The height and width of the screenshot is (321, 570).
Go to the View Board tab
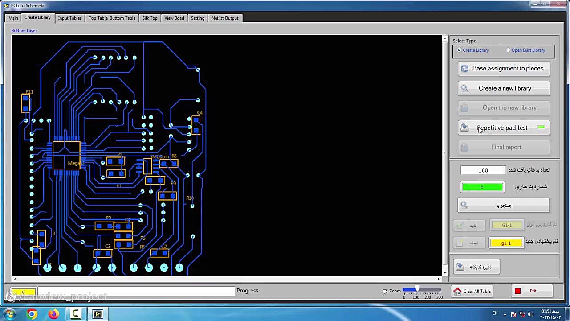pos(174,18)
